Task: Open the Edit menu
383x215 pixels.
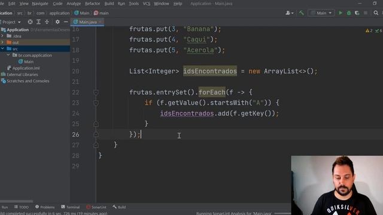Action: pyautogui.click(x=11, y=4)
